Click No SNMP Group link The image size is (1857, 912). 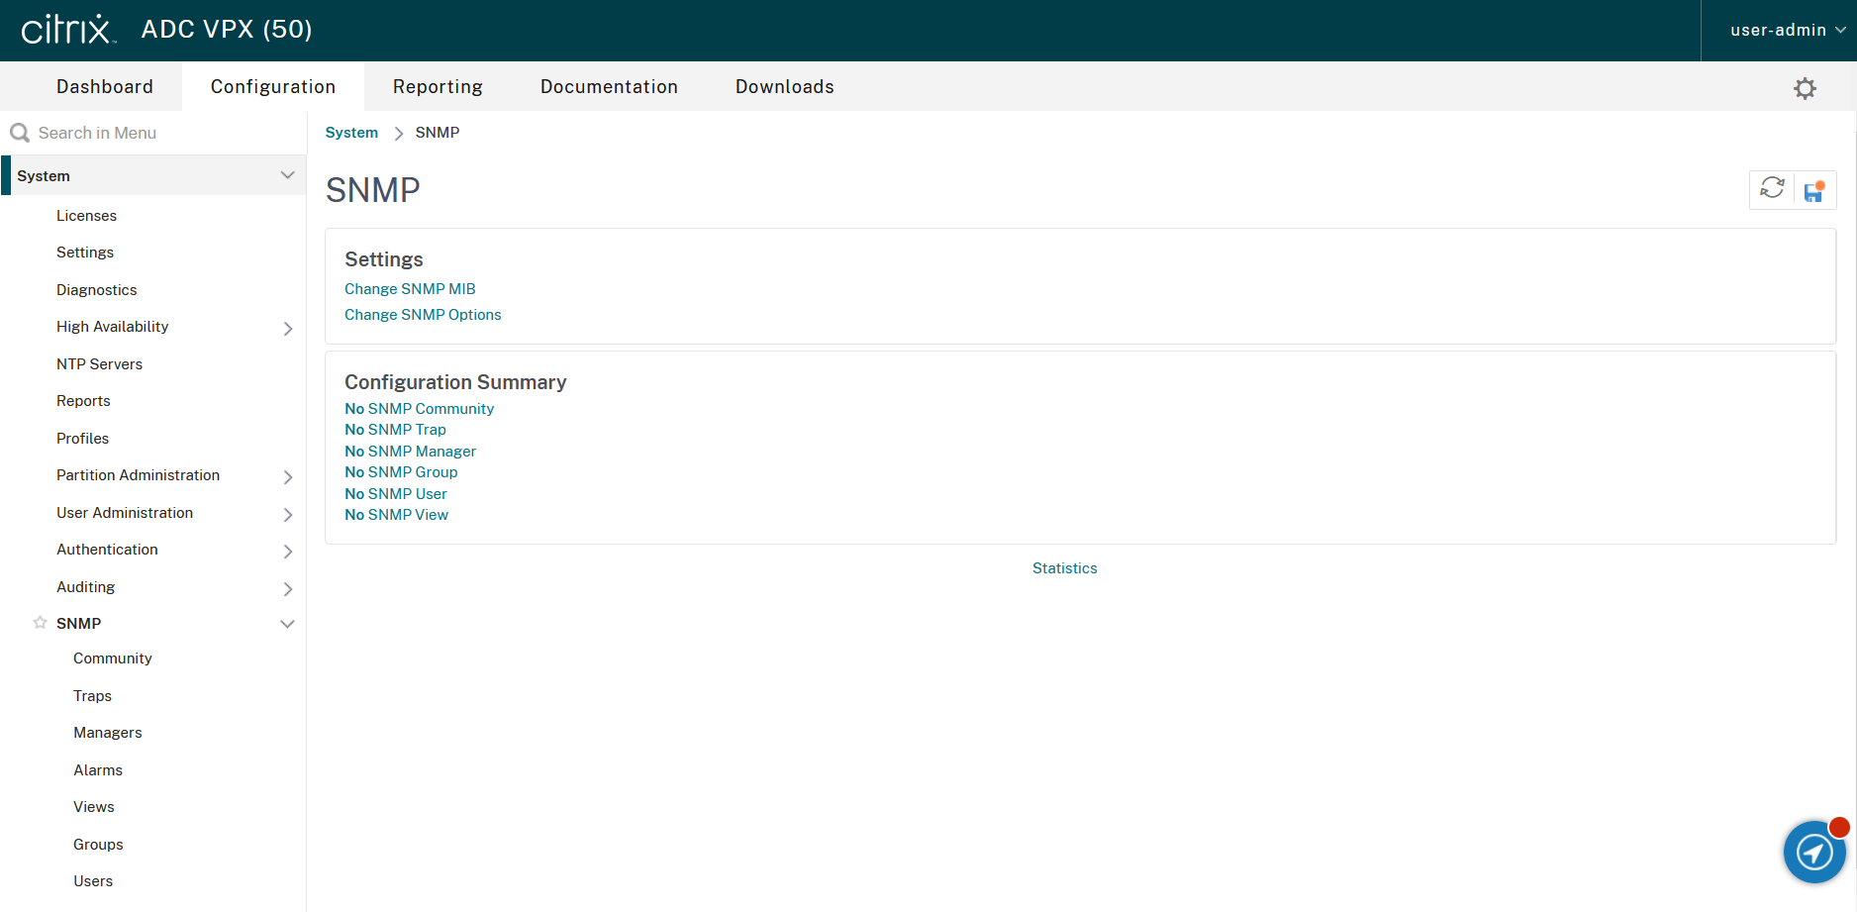point(401,472)
